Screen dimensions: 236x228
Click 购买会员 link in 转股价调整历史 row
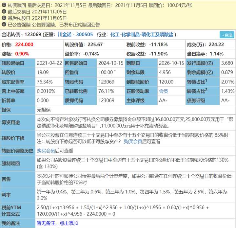coord(46,151)
